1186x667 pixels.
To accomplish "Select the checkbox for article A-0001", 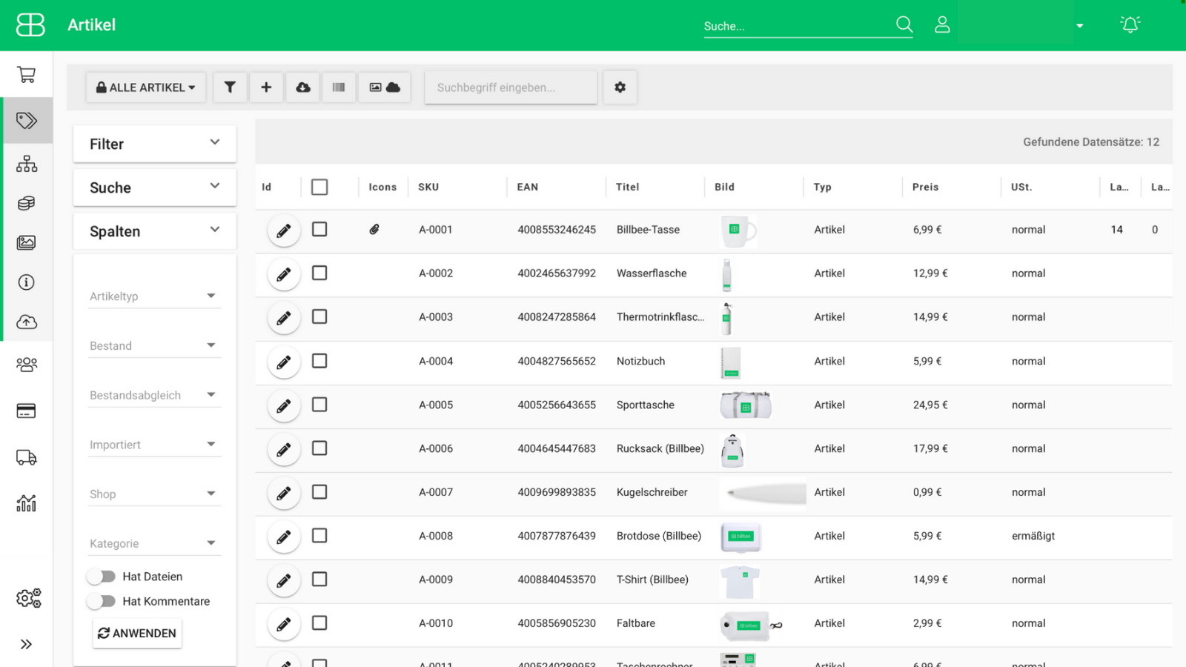I will 319,229.
